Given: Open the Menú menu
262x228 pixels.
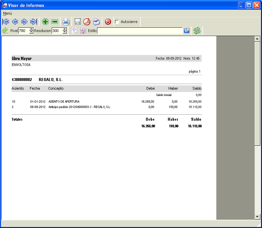Looking at the screenshot, I should 8,13.
